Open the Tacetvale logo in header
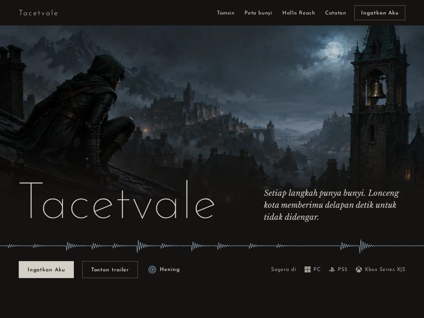Viewport: 424px width, 318px height. pyautogui.click(x=39, y=13)
